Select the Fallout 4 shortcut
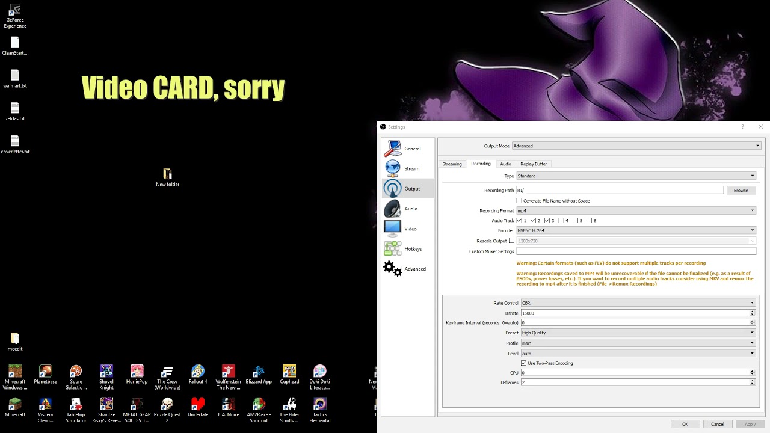 coord(198,375)
